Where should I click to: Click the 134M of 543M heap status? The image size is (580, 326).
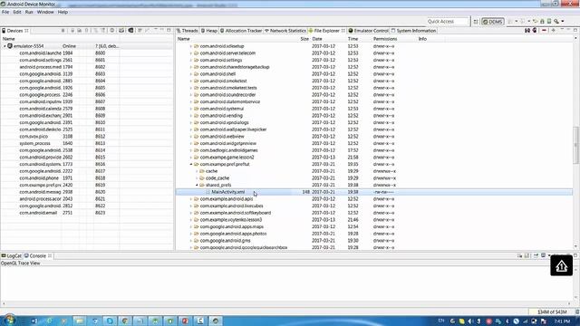[552, 312]
